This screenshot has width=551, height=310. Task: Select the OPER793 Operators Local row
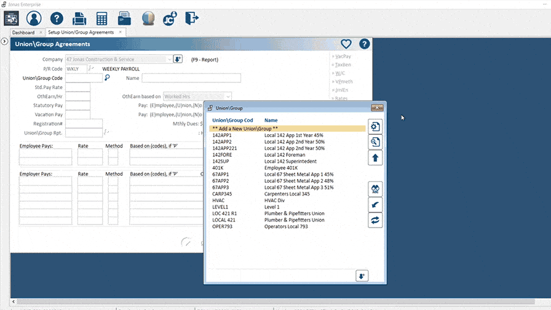point(287,226)
